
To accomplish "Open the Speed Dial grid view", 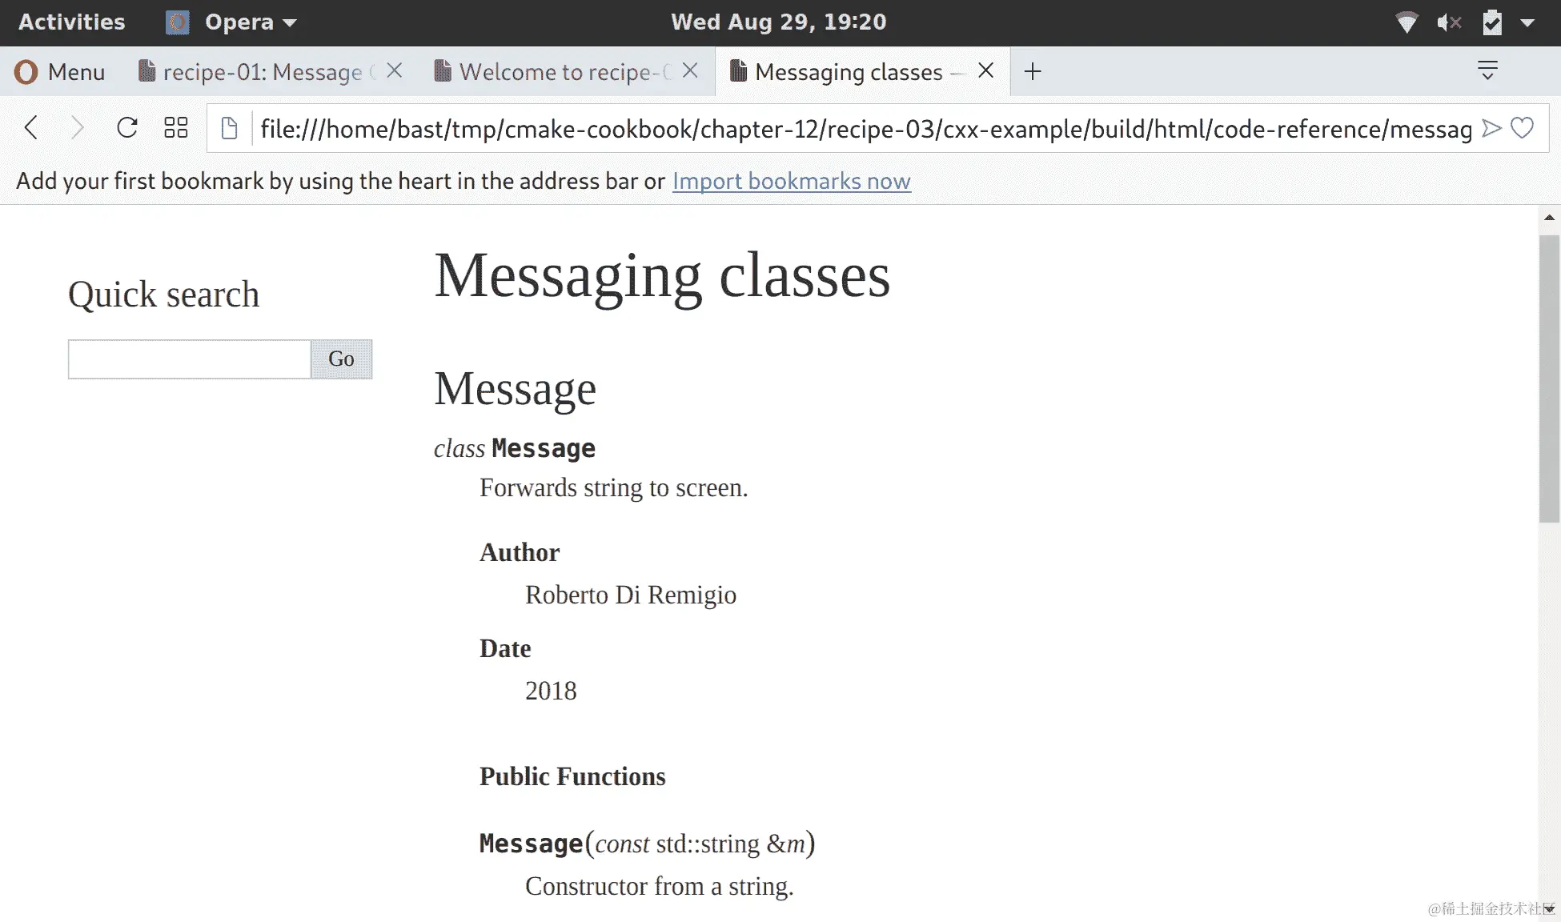I will [175, 128].
